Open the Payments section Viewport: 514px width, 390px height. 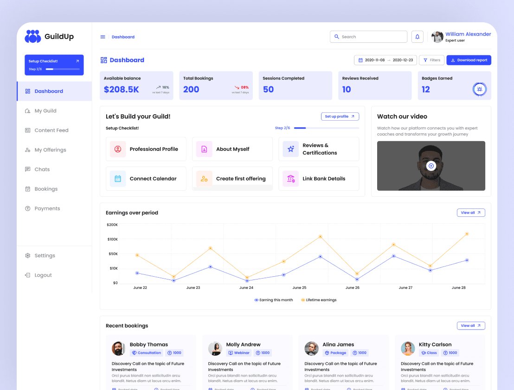(46, 208)
